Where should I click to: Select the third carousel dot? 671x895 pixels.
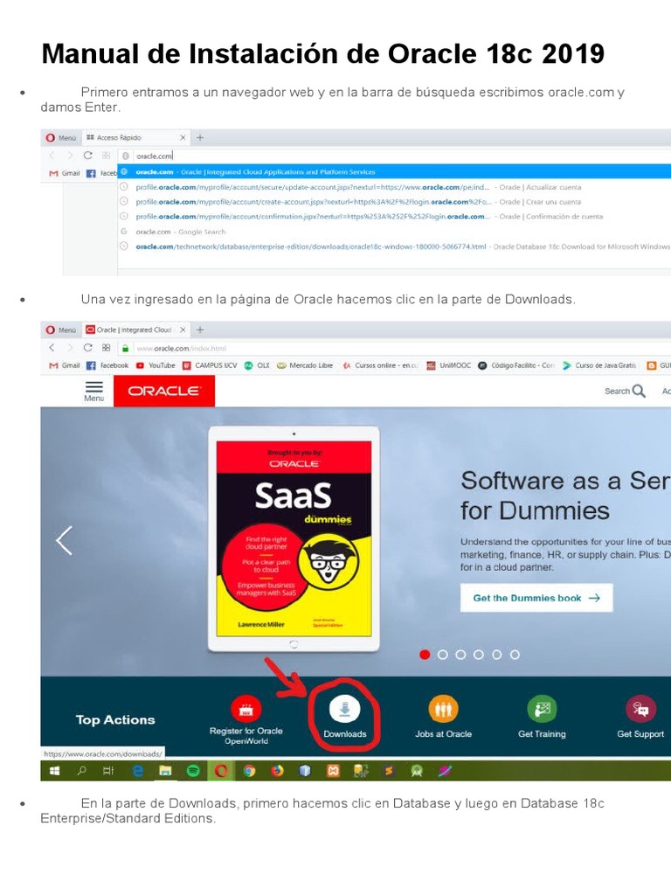(460, 655)
